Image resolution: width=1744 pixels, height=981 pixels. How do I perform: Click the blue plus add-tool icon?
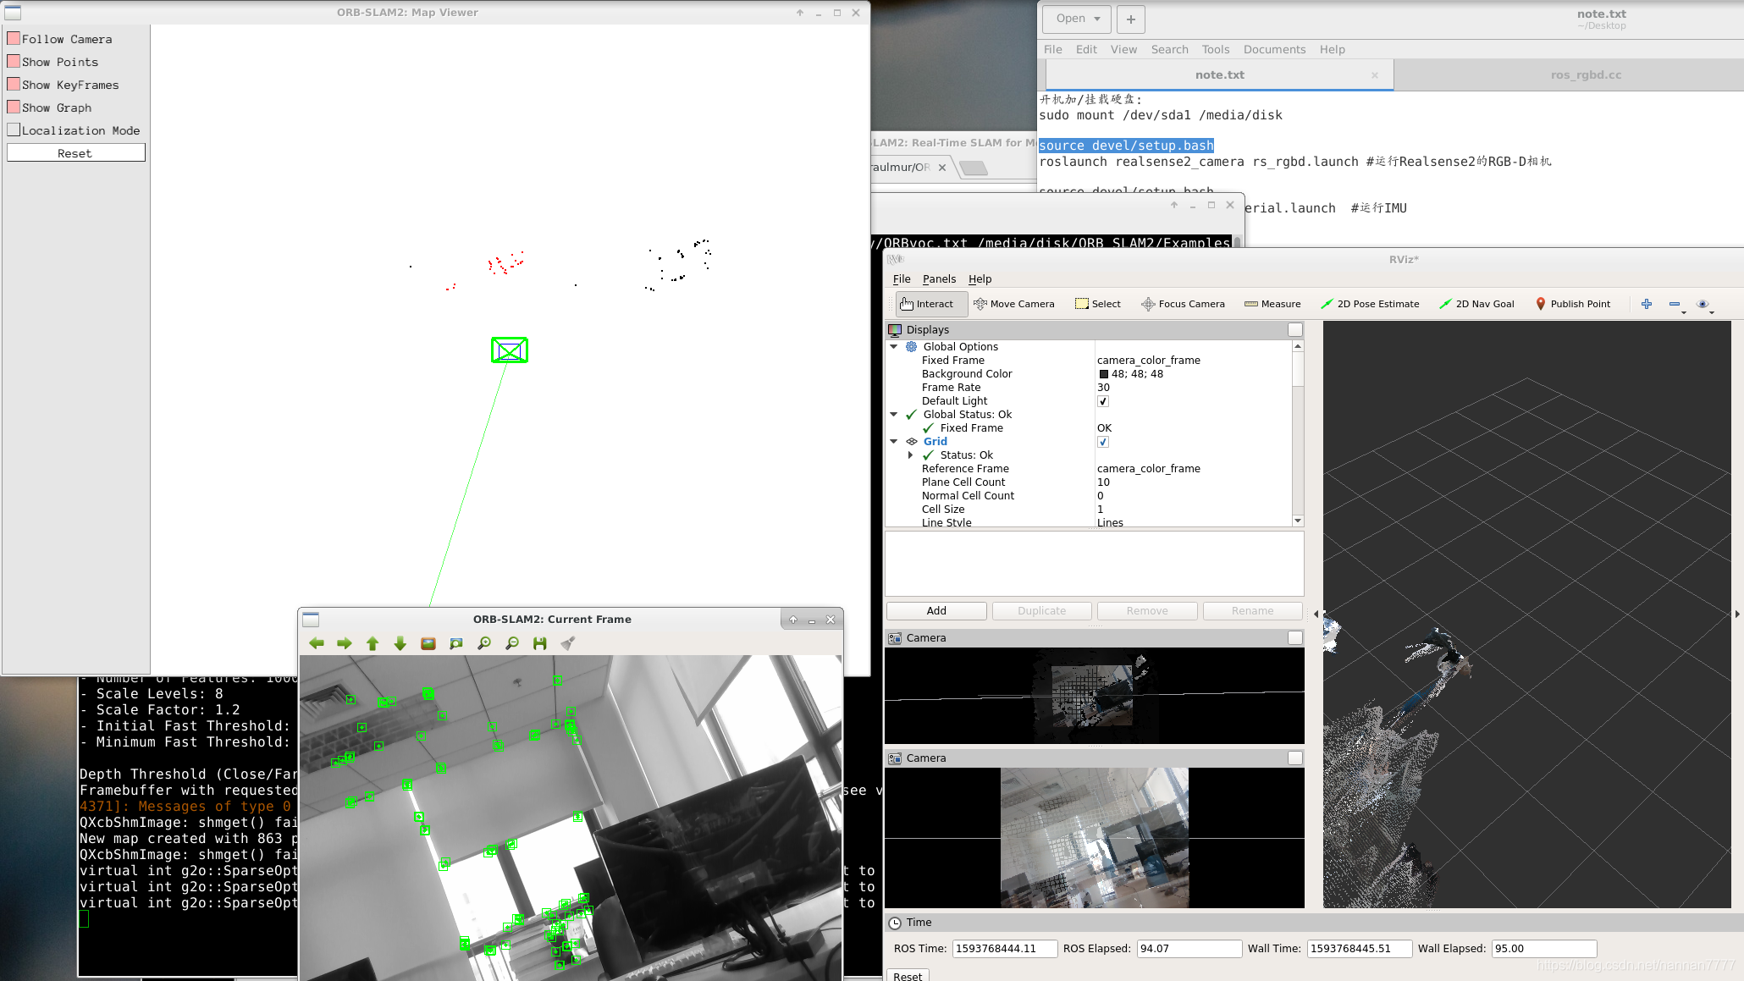click(x=1647, y=304)
